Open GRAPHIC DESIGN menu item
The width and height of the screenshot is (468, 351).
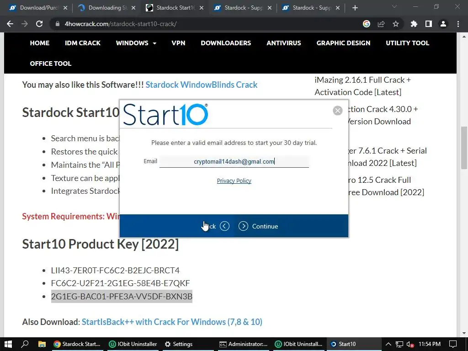pos(344,43)
